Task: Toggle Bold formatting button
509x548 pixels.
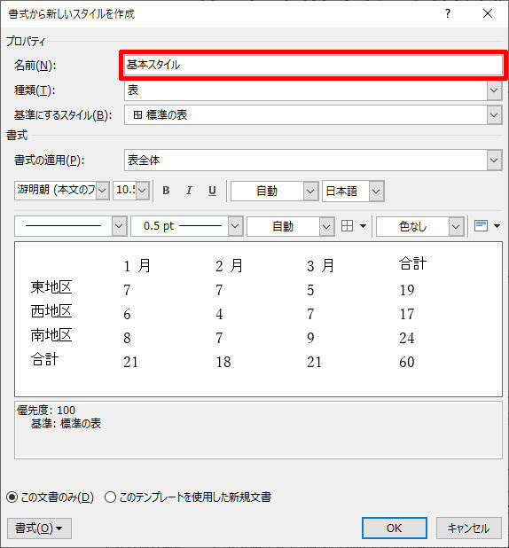Action: tap(166, 191)
